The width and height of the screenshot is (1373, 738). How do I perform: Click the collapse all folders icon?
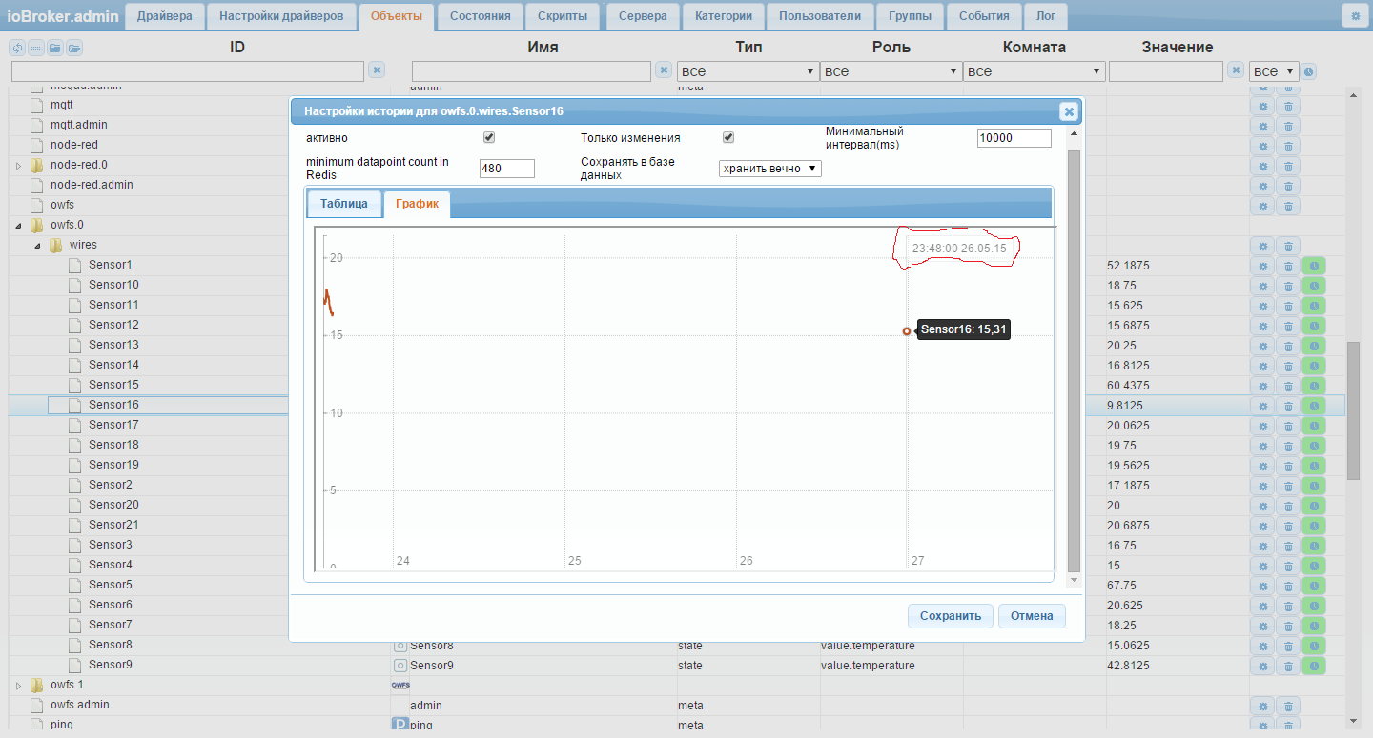point(54,48)
